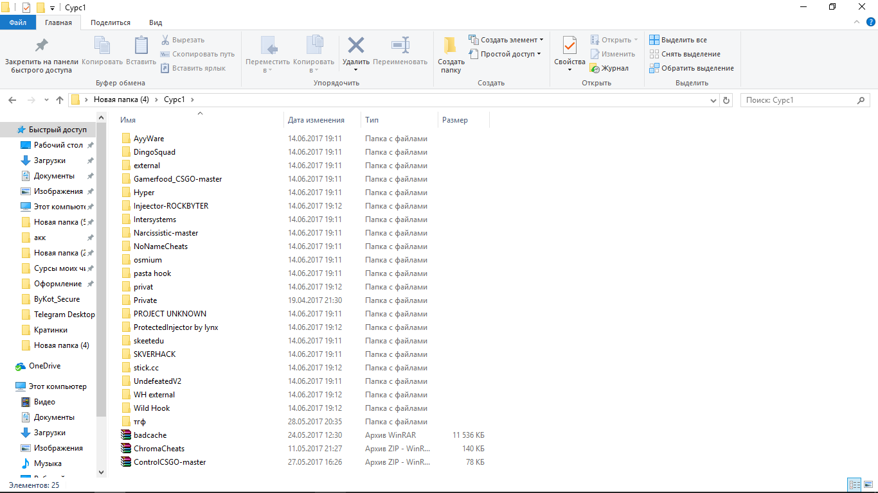Viewport: 878px width, 493px height.
Task: Navigate back with left arrow
Action: point(12,100)
